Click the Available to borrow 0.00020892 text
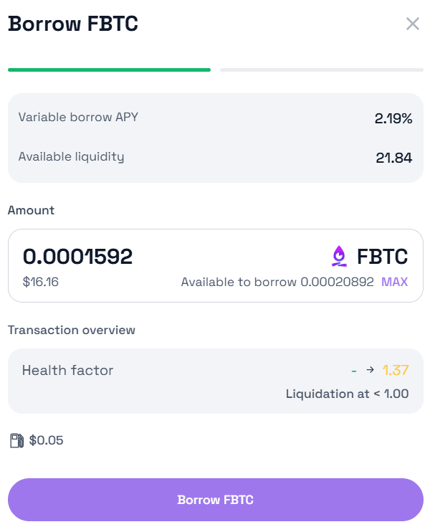This screenshot has height=532, width=435. click(277, 282)
